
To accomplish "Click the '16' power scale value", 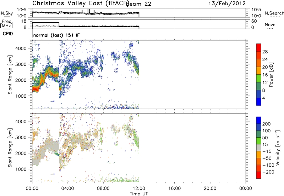I will click(x=265, y=75).
